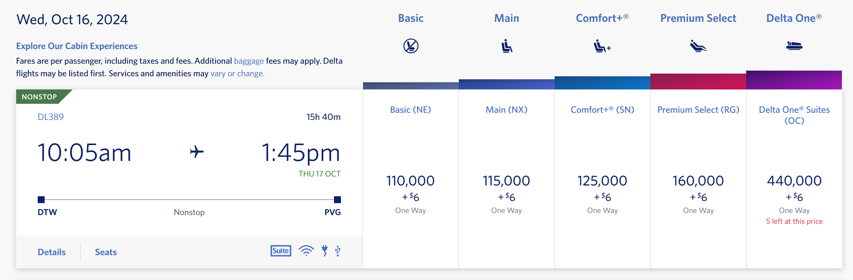853x280 pixels.
Task: Click the Main cabin seat icon
Action: click(x=506, y=46)
